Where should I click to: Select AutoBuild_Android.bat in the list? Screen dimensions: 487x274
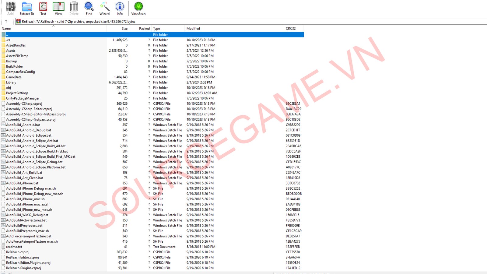(x=23, y=125)
